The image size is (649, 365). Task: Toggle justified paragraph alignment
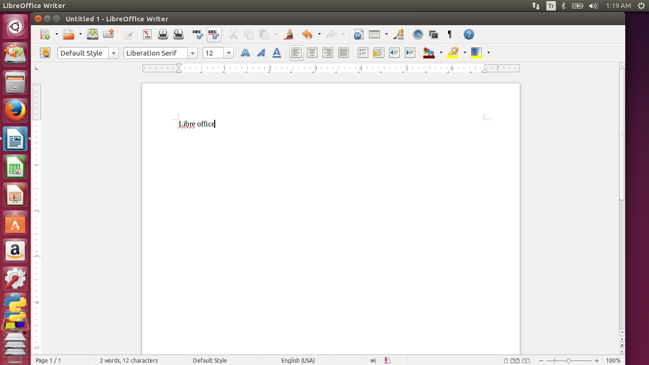[x=344, y=53]
